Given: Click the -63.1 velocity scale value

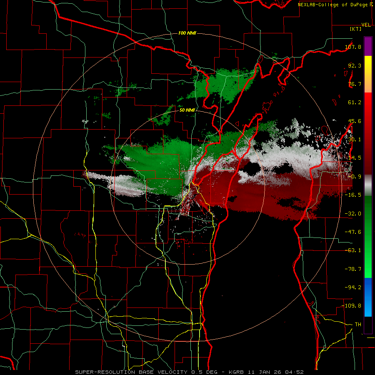Looking at the screenshot, I should coord(353,250).
